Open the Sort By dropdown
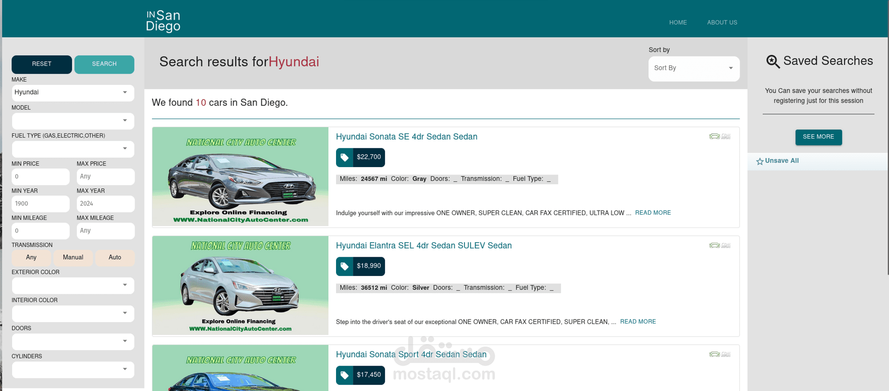Viewport: 889px width, 391px height. tap(694, 68)
